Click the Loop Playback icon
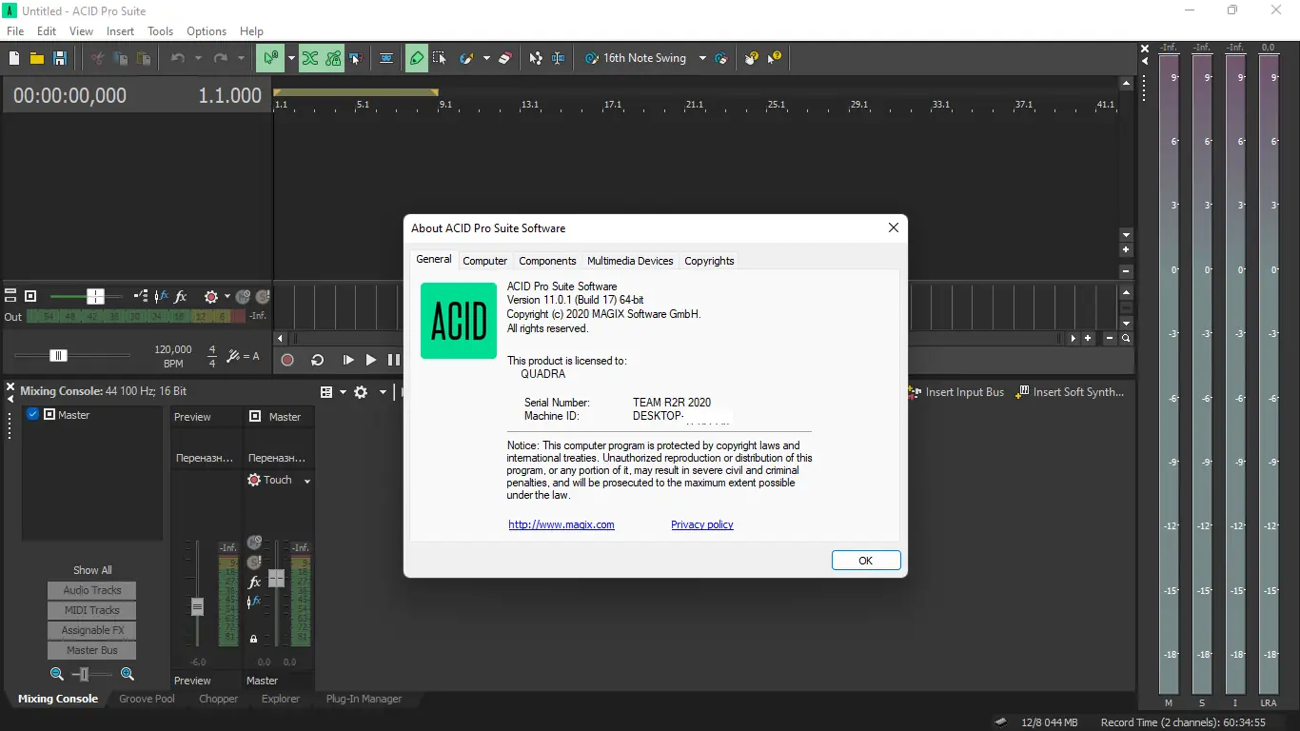Image resolution: width=1300 pixels, height=731 pixels. [x=318, y=360]
